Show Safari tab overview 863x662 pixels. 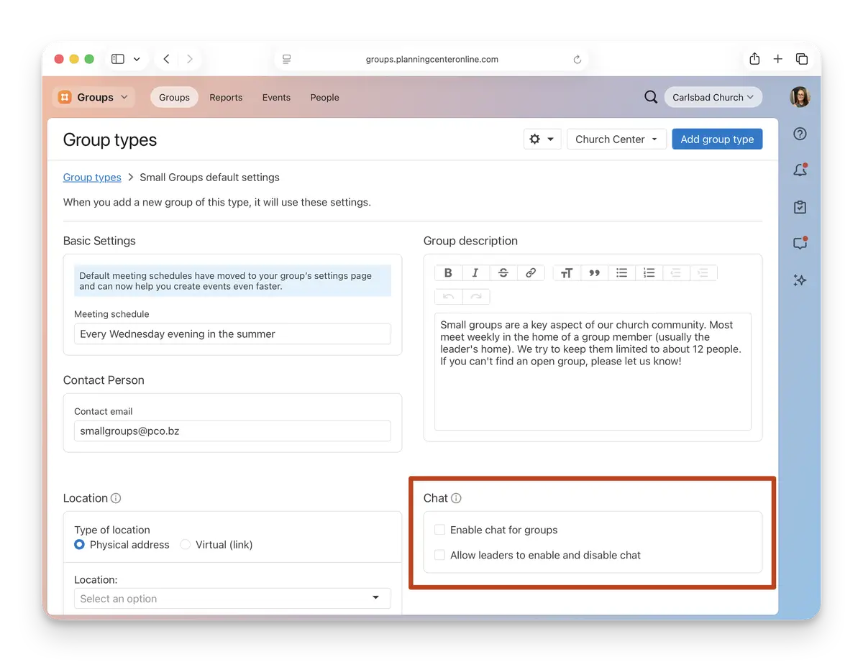(x=802, y=59)
